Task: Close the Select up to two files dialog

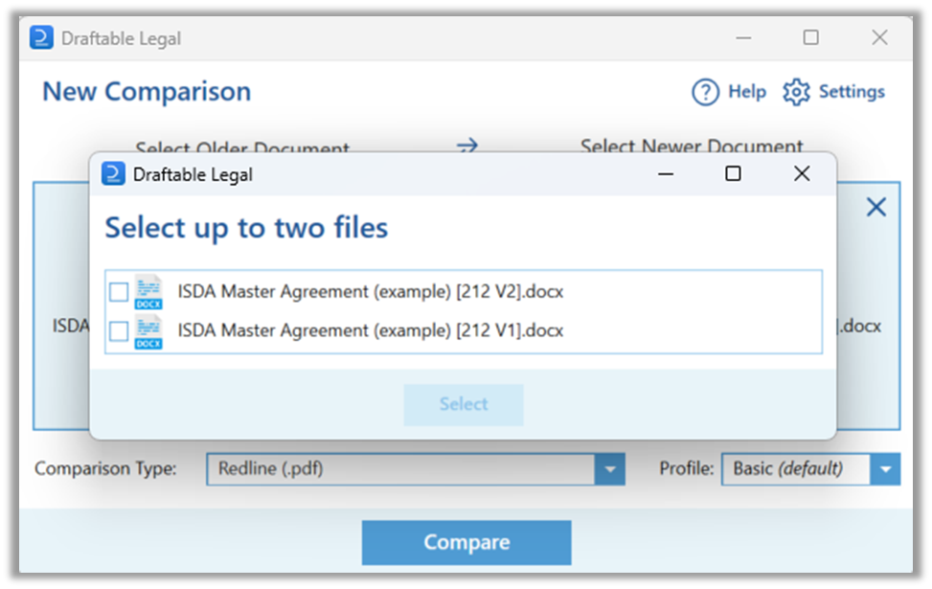Action: 802,173
